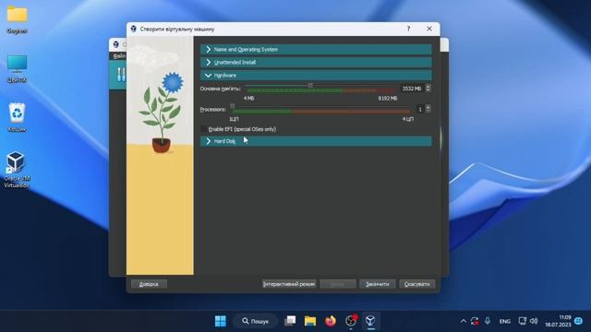The height and width of the screenshot is (332, 591).
Task: Click the 4 МБ minimum memory label
Action: (x=248, y=99)
